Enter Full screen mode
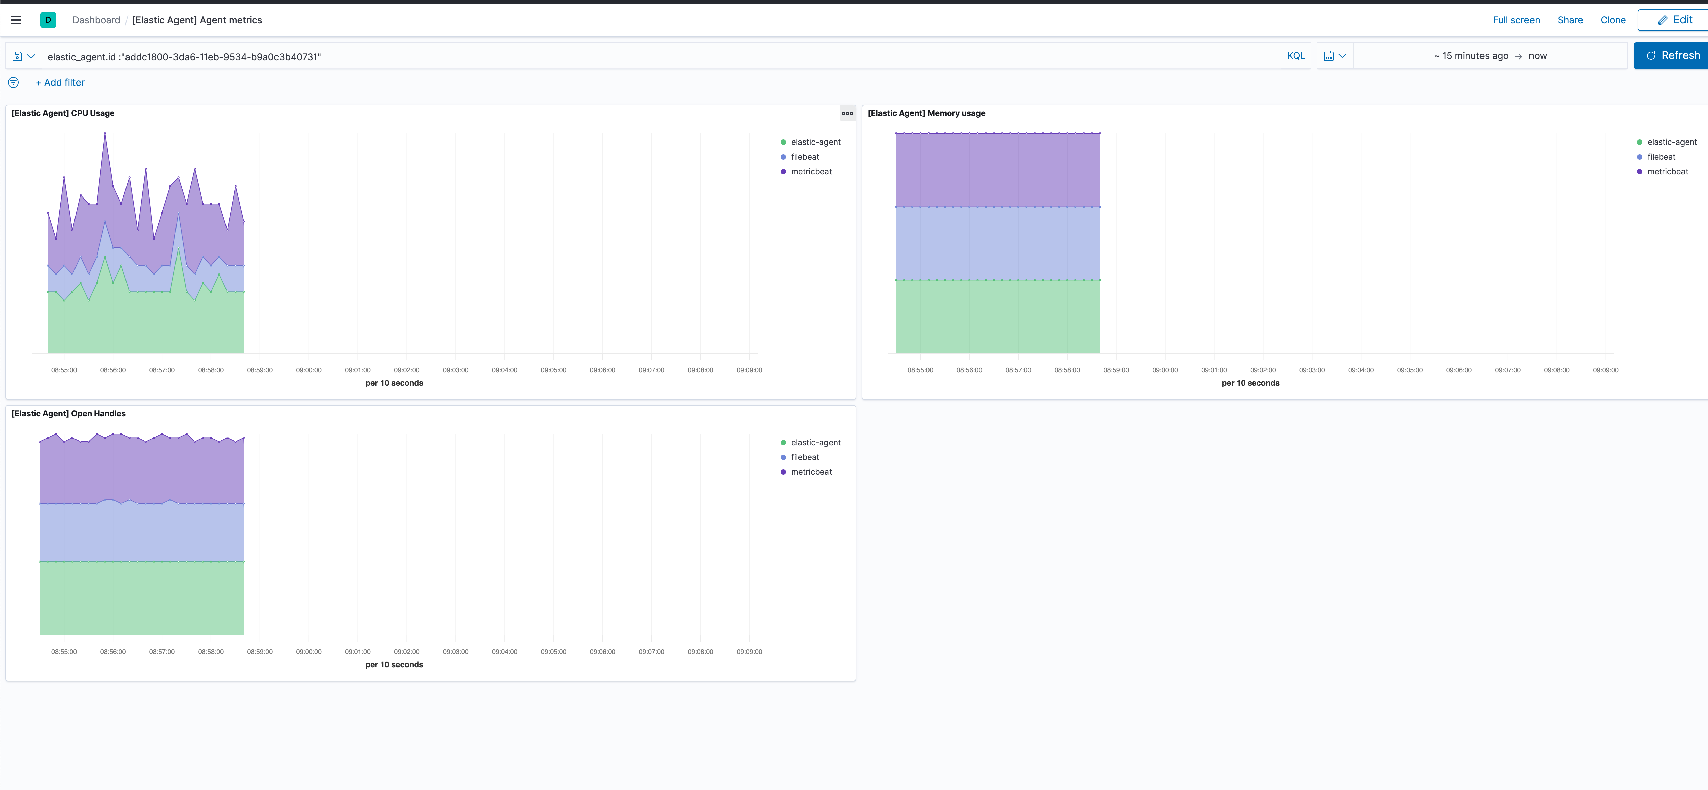This screenshot has height=790, width=1708. 1516,20
